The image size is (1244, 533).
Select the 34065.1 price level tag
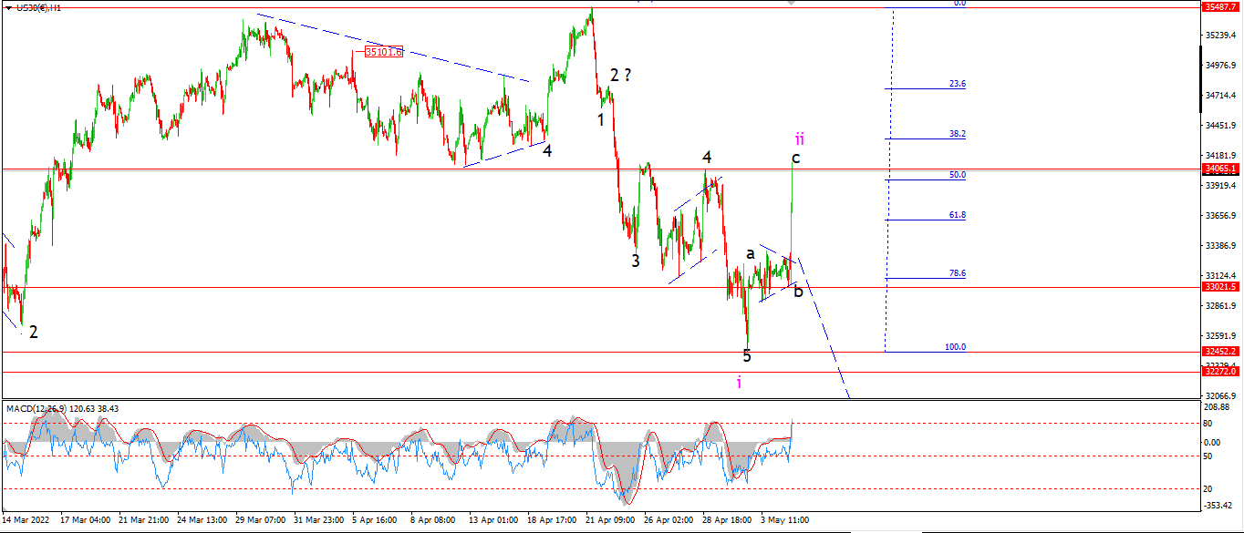pyautogui.click(x=1220, y=169)
